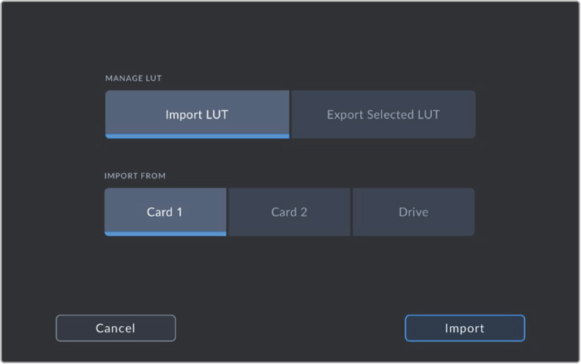Confirm LUT import with Import button
Viewport: 581px width, 364px height.
(x=465, y=328)
